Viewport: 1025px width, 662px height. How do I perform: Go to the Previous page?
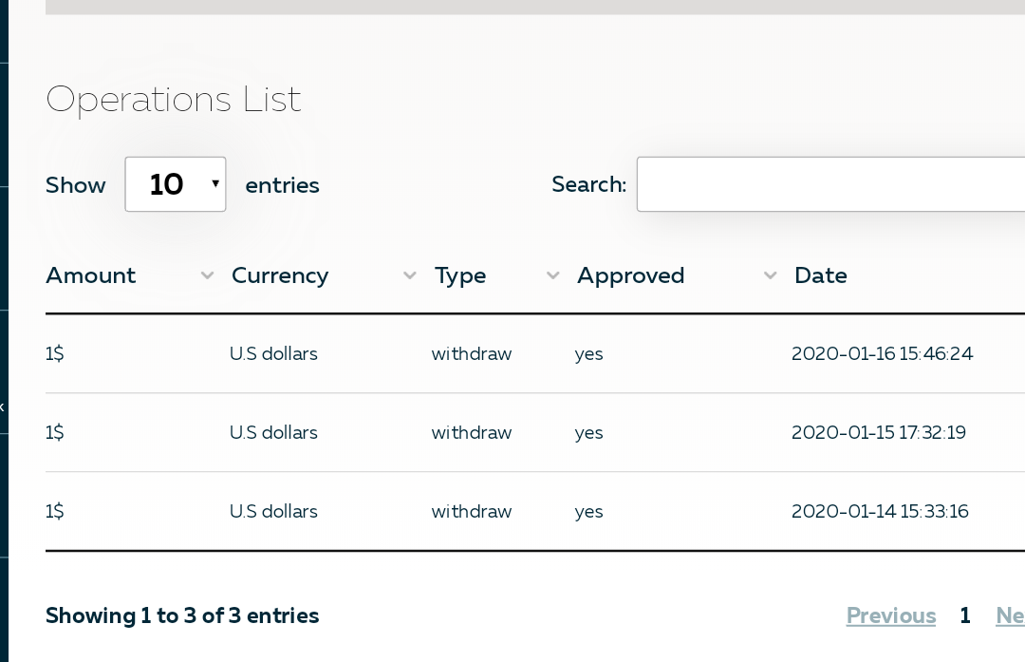[890, 615]
